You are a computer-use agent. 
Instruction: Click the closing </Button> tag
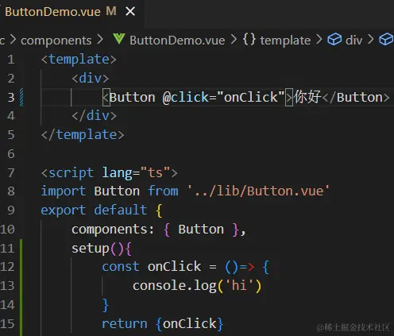pos(356,98)
